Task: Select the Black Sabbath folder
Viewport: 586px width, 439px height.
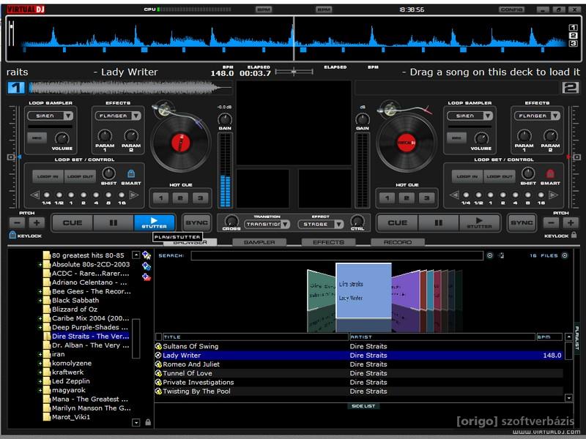Action: (x=75, y=300)
